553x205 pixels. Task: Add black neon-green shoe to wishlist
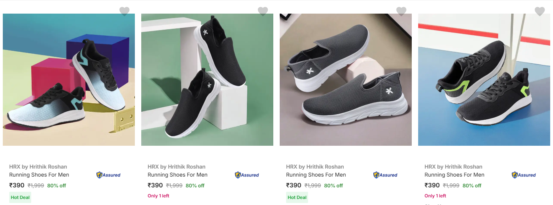point(540,11)
